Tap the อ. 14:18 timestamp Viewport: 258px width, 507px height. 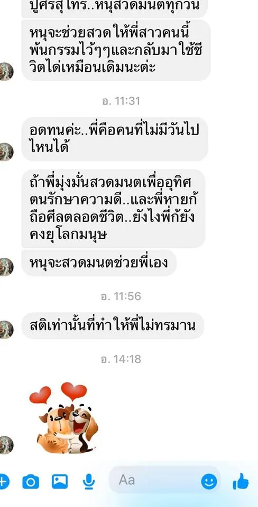tap(121, 359)
